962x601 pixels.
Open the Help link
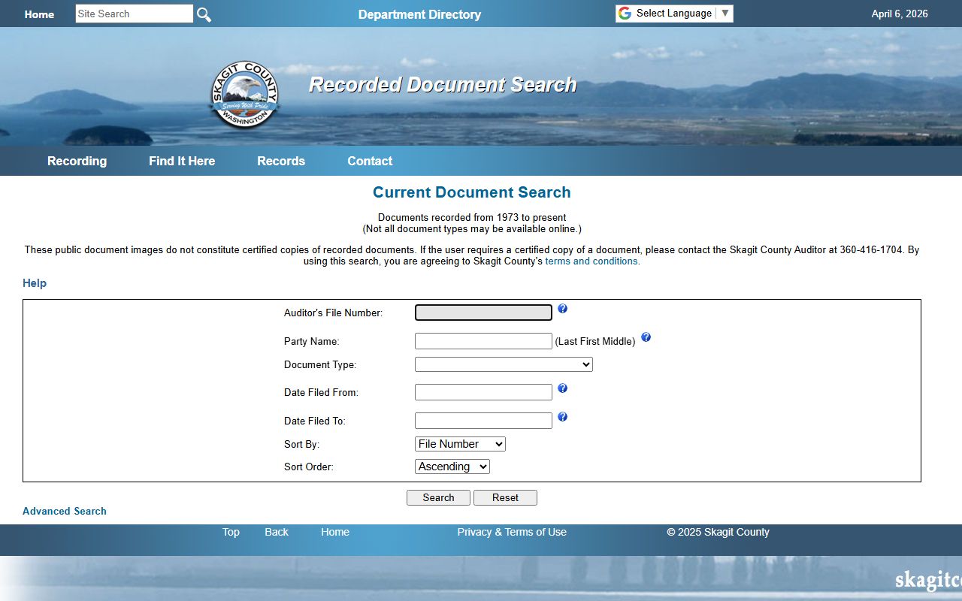pos(35,283)
